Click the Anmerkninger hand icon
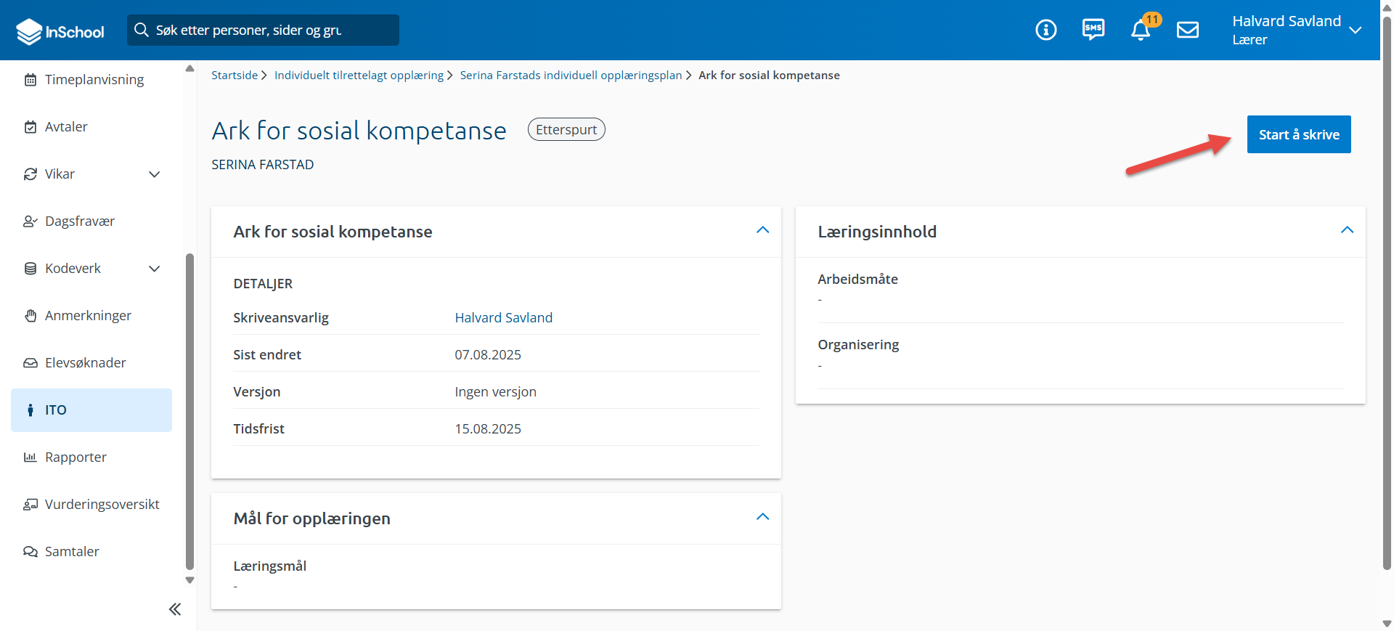This screenshot has height=631, width=1394. coord(30,316)
